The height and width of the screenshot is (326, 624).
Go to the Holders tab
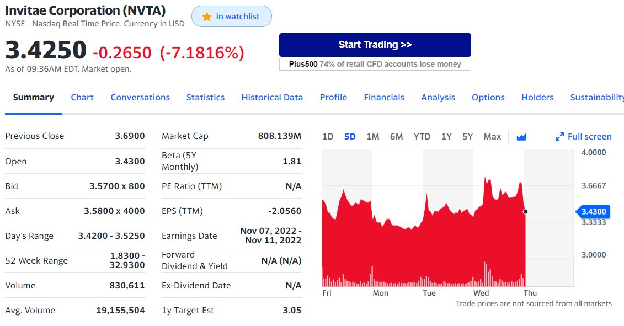pyautogui.click(x=537, y=98)
